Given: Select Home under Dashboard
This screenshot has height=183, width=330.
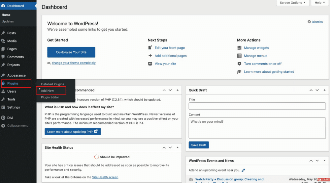Looking at the screenshot, I should point(6,15).
